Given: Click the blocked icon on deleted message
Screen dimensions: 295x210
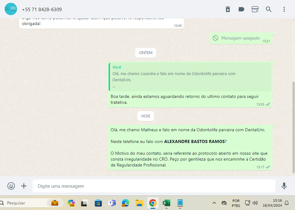Looking at the screenshot, I should [x=215, y=38].
